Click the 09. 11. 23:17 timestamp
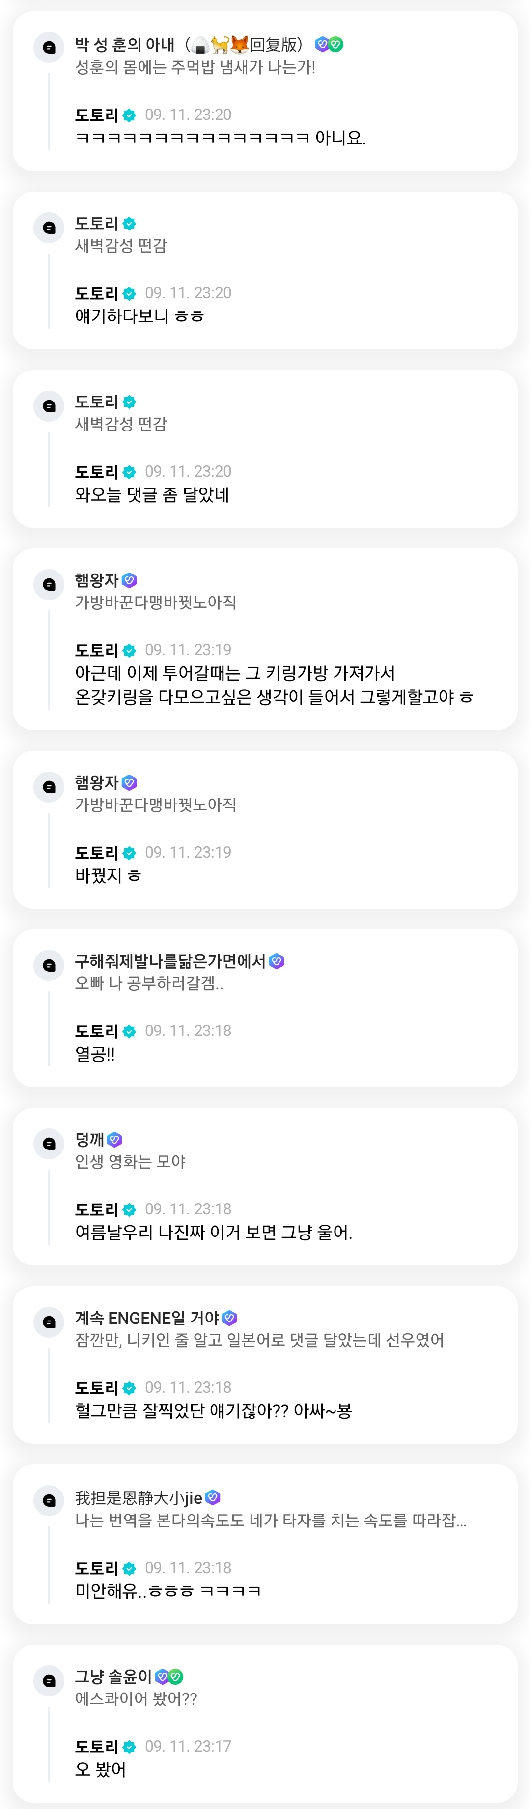The height and width of the screenshot is (1809, 530). 188,1746
